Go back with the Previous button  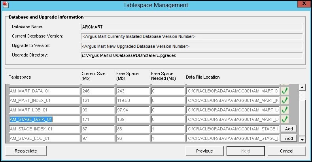click(204, 151)
